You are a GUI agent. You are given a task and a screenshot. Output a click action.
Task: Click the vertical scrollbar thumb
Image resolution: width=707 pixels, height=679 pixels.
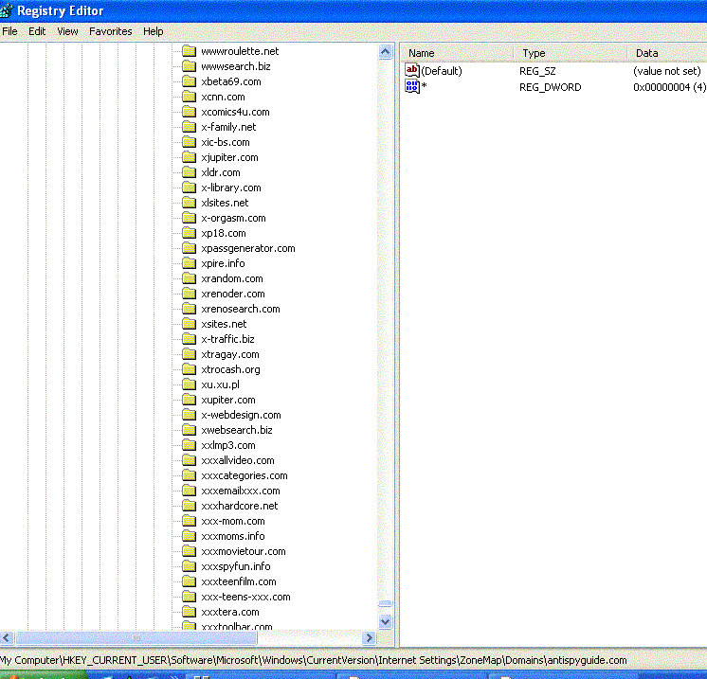[385, 603]
